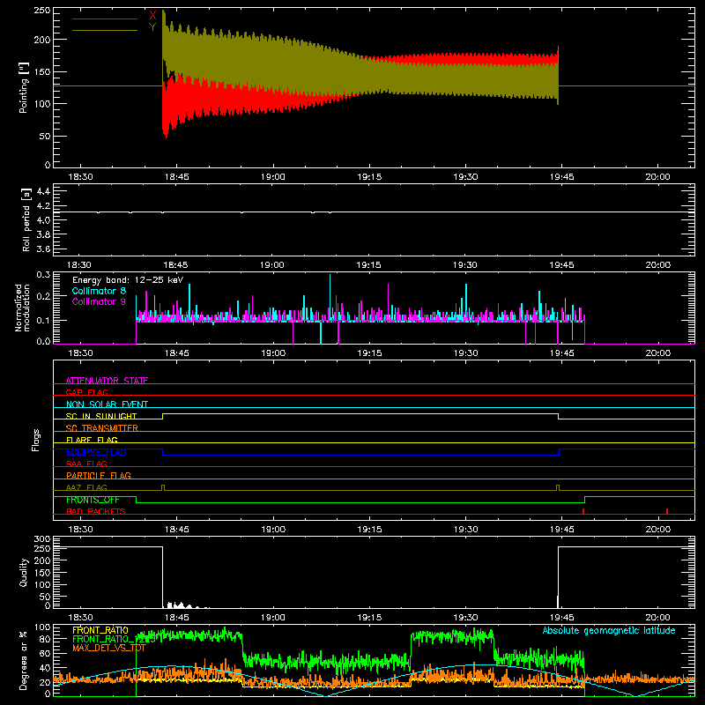This screenshot has width=705, height=705.
Task: Click the 0.3 value on modulation axis
Action: pyautogui.click(x=43, y=274)
